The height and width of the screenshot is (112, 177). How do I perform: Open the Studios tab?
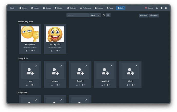(x=99, y=8)
